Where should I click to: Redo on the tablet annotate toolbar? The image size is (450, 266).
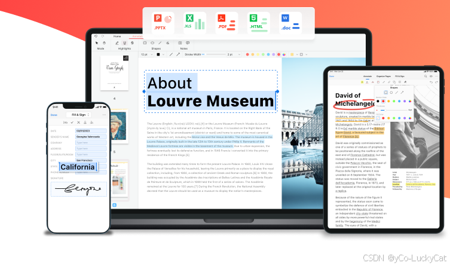point(436,82)
